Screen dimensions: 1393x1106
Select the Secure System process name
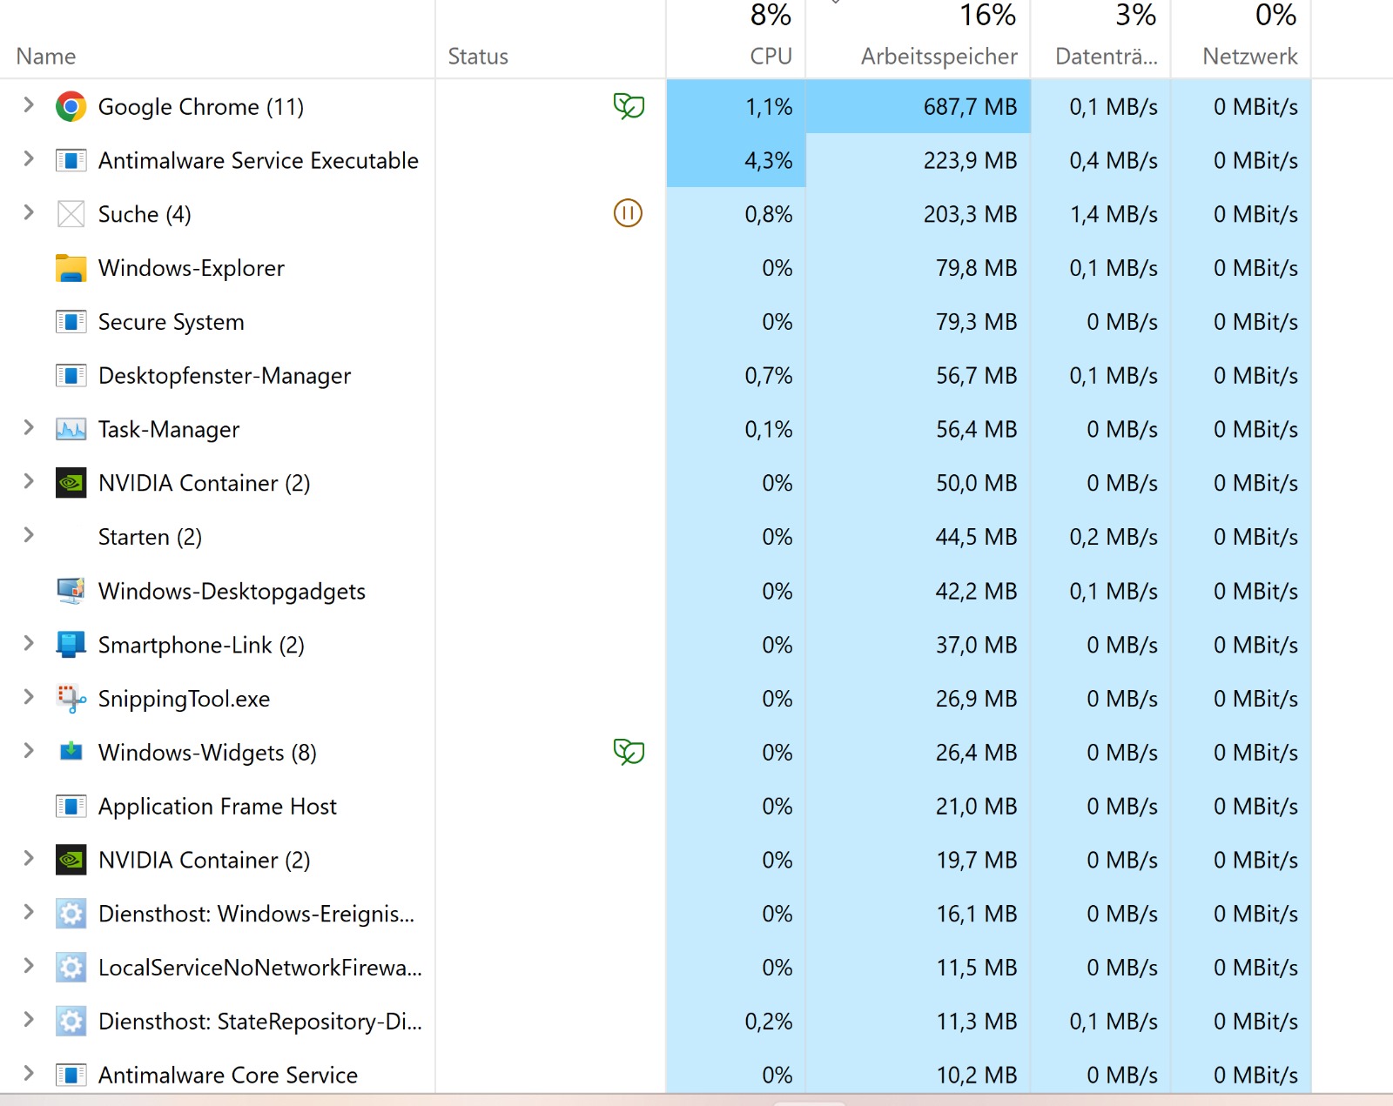tap(171, 322)
